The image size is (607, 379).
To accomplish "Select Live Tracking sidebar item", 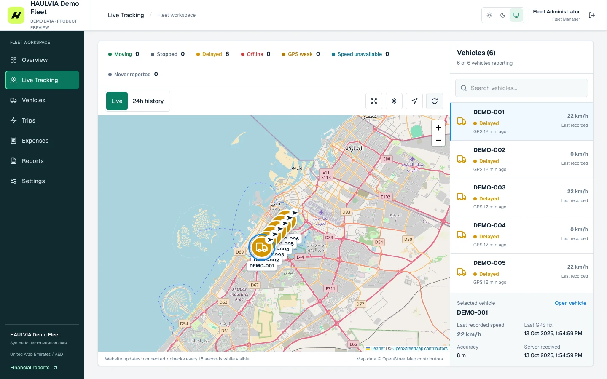I will click(x=42, y=80).
